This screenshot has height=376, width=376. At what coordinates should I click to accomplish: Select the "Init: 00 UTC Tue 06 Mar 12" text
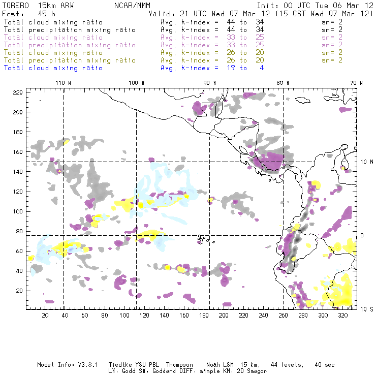click(x=315, y=6)
